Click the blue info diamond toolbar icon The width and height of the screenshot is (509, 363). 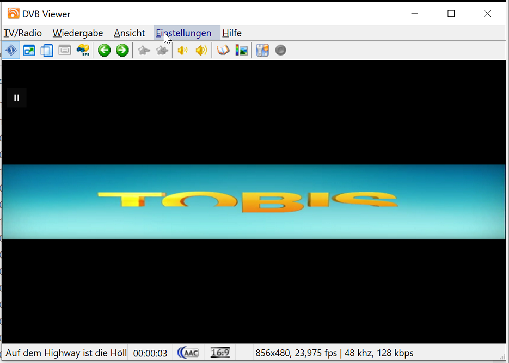coord(11,51)
